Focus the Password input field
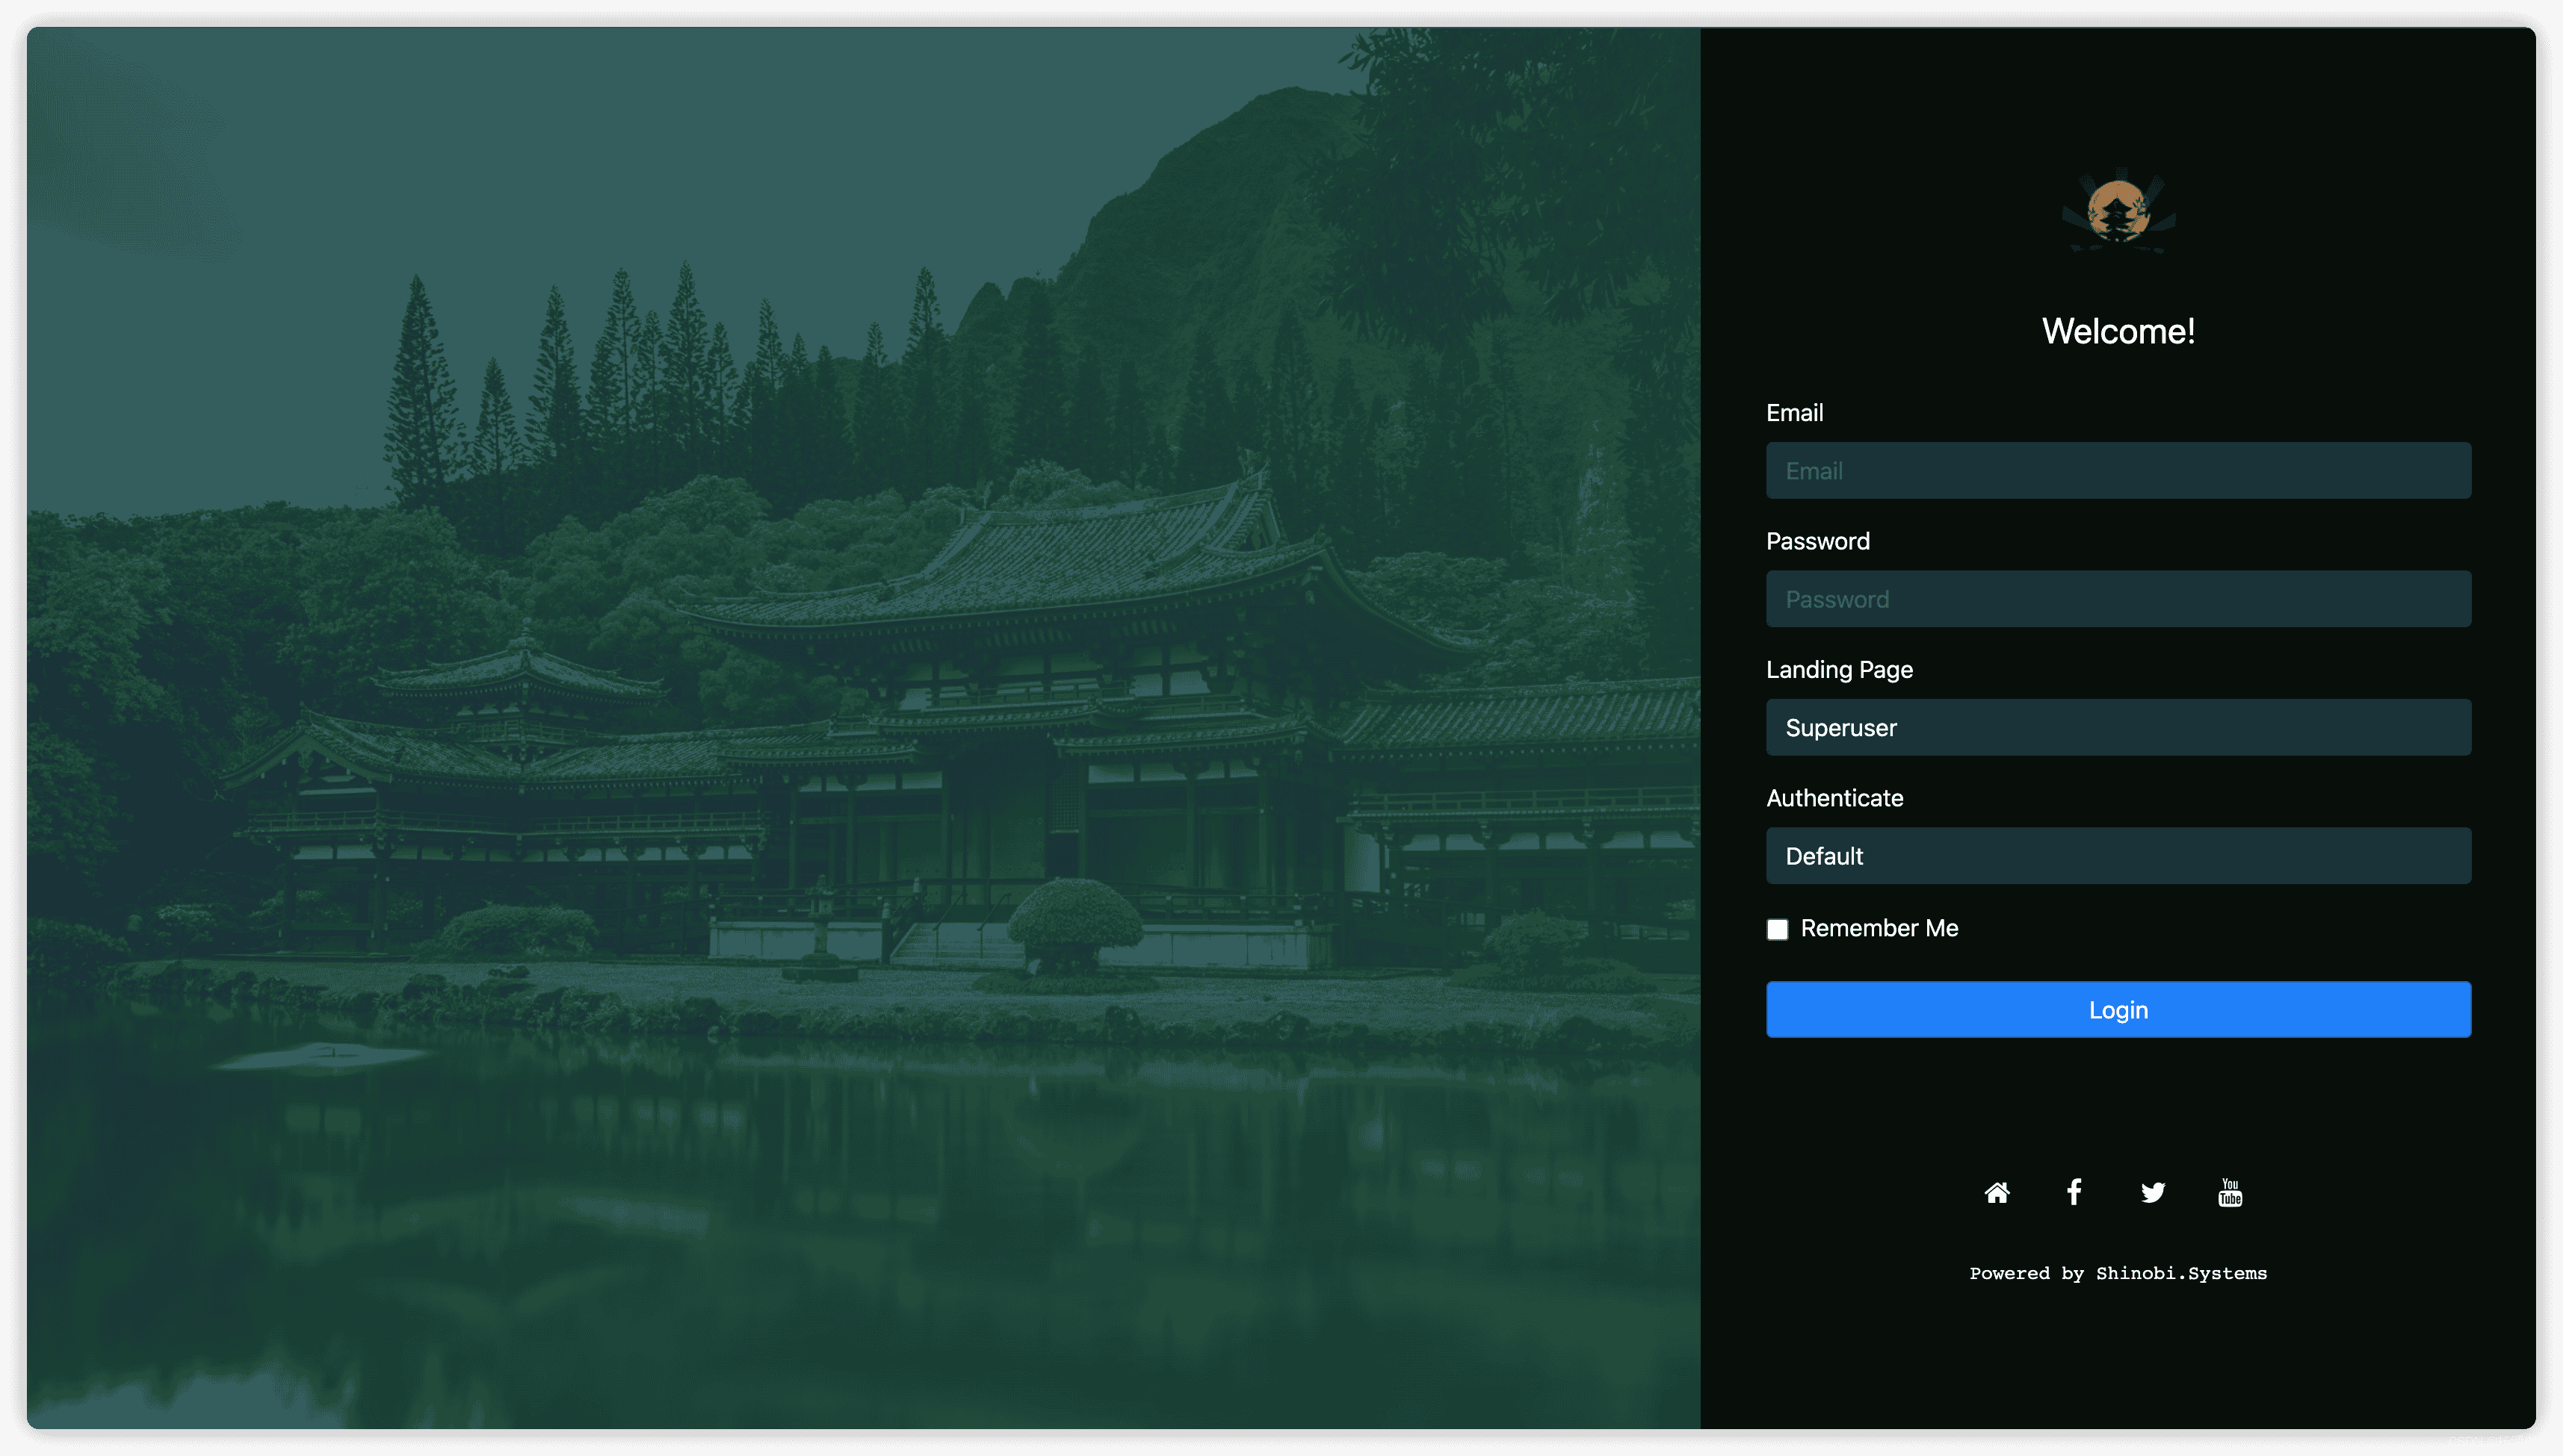The width and height of the screenshot is (2563, 1456). coord(2118,599)
